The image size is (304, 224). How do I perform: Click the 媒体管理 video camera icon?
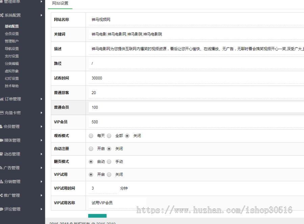(x=1, y=140)
